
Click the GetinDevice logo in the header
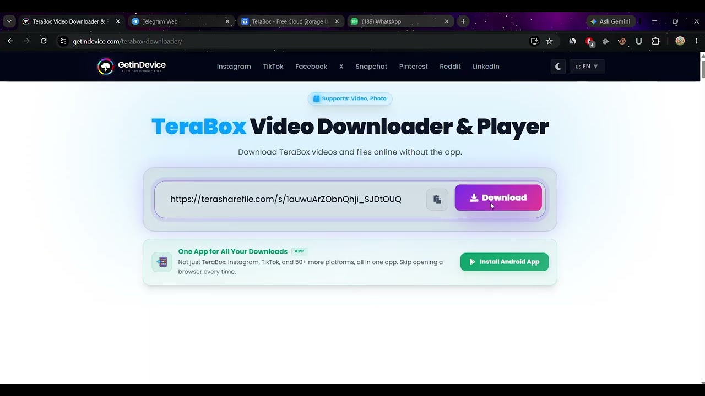132,67
